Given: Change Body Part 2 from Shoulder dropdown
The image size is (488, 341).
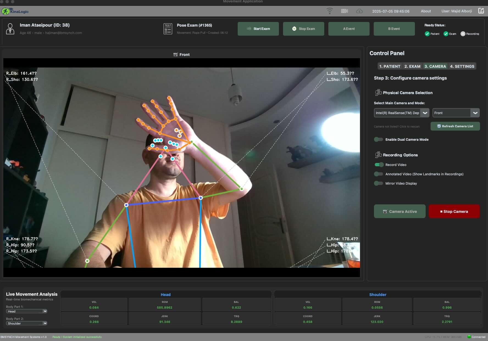Looking at the screenshot, I should click(x=26, y=323).
